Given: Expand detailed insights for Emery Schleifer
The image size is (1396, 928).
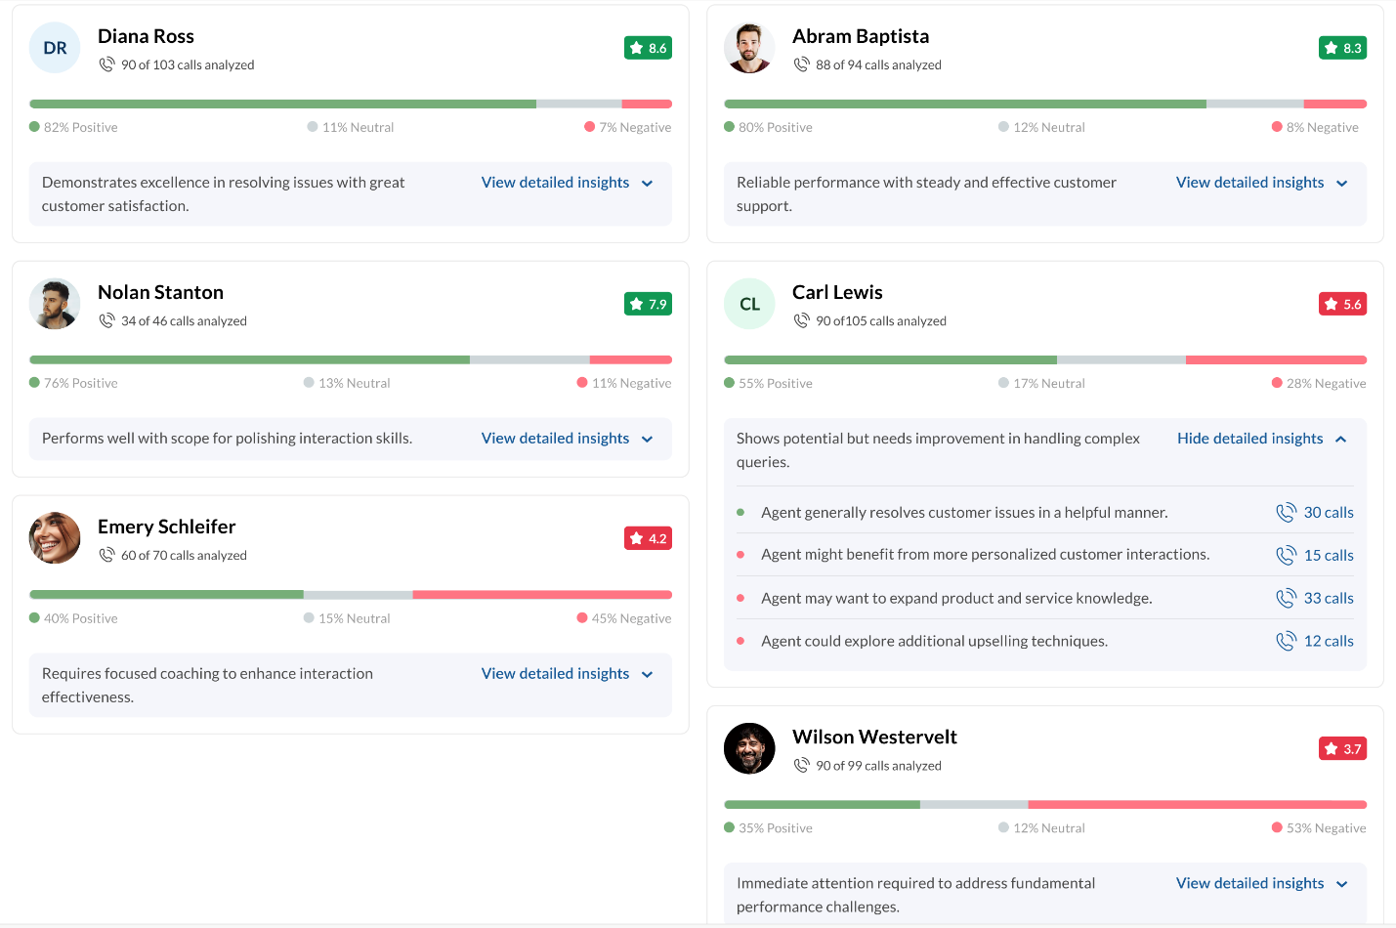Looking at the screenshot, I should pyautogui.click(x=567, y=674).
